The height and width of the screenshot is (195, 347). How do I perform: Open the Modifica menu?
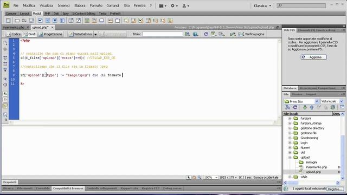pyautogui.click(x=29, y=5)
